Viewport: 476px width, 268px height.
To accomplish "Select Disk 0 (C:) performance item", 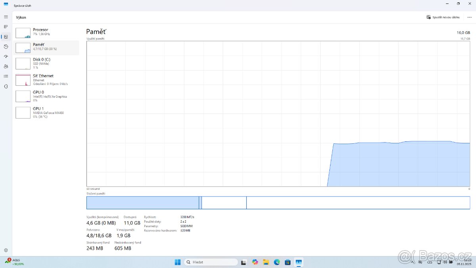I will pos(46,63).
